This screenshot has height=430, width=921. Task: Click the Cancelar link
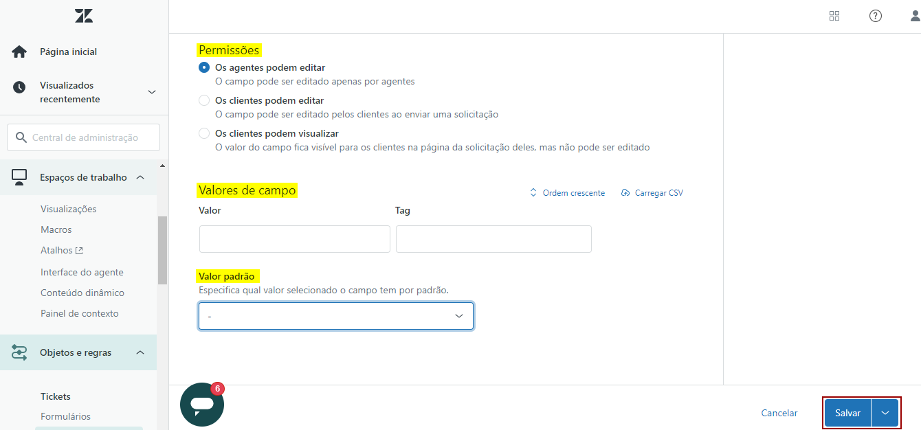[779, 413]
